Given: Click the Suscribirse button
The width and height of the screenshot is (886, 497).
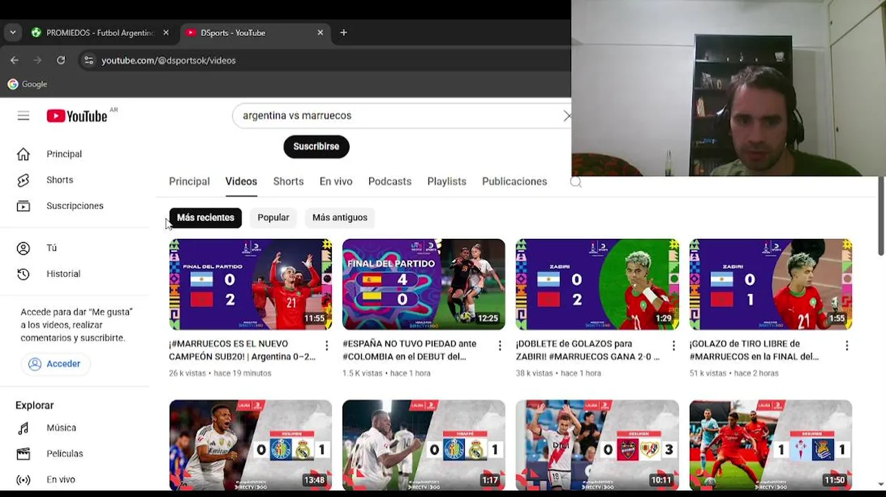Looking at the screenshot, I should (316, 146).
